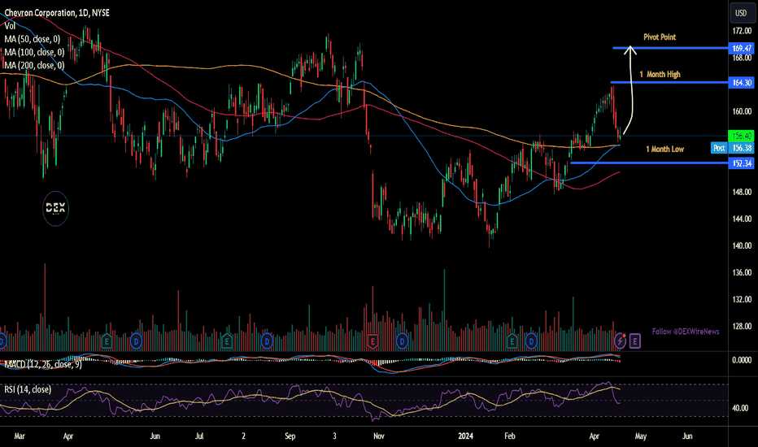This screenshot has width=758, height=447.
Task: Open the USD currency selector
Action: point(741,13)
